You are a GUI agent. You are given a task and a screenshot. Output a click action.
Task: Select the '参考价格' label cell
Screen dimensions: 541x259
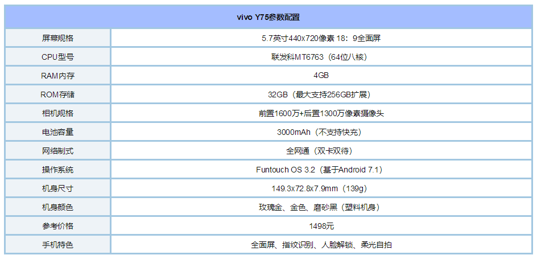click(57, 226)
